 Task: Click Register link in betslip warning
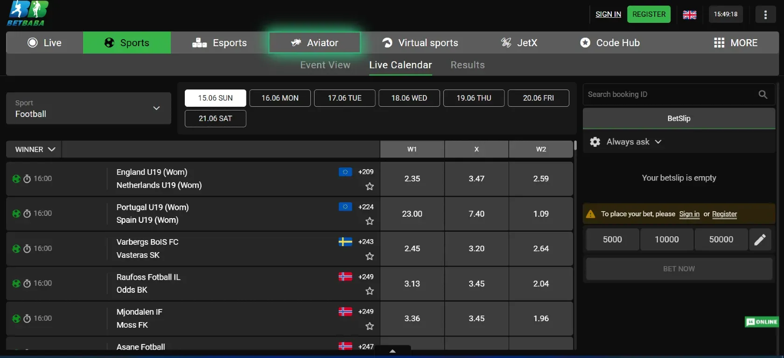click(725, 214)
